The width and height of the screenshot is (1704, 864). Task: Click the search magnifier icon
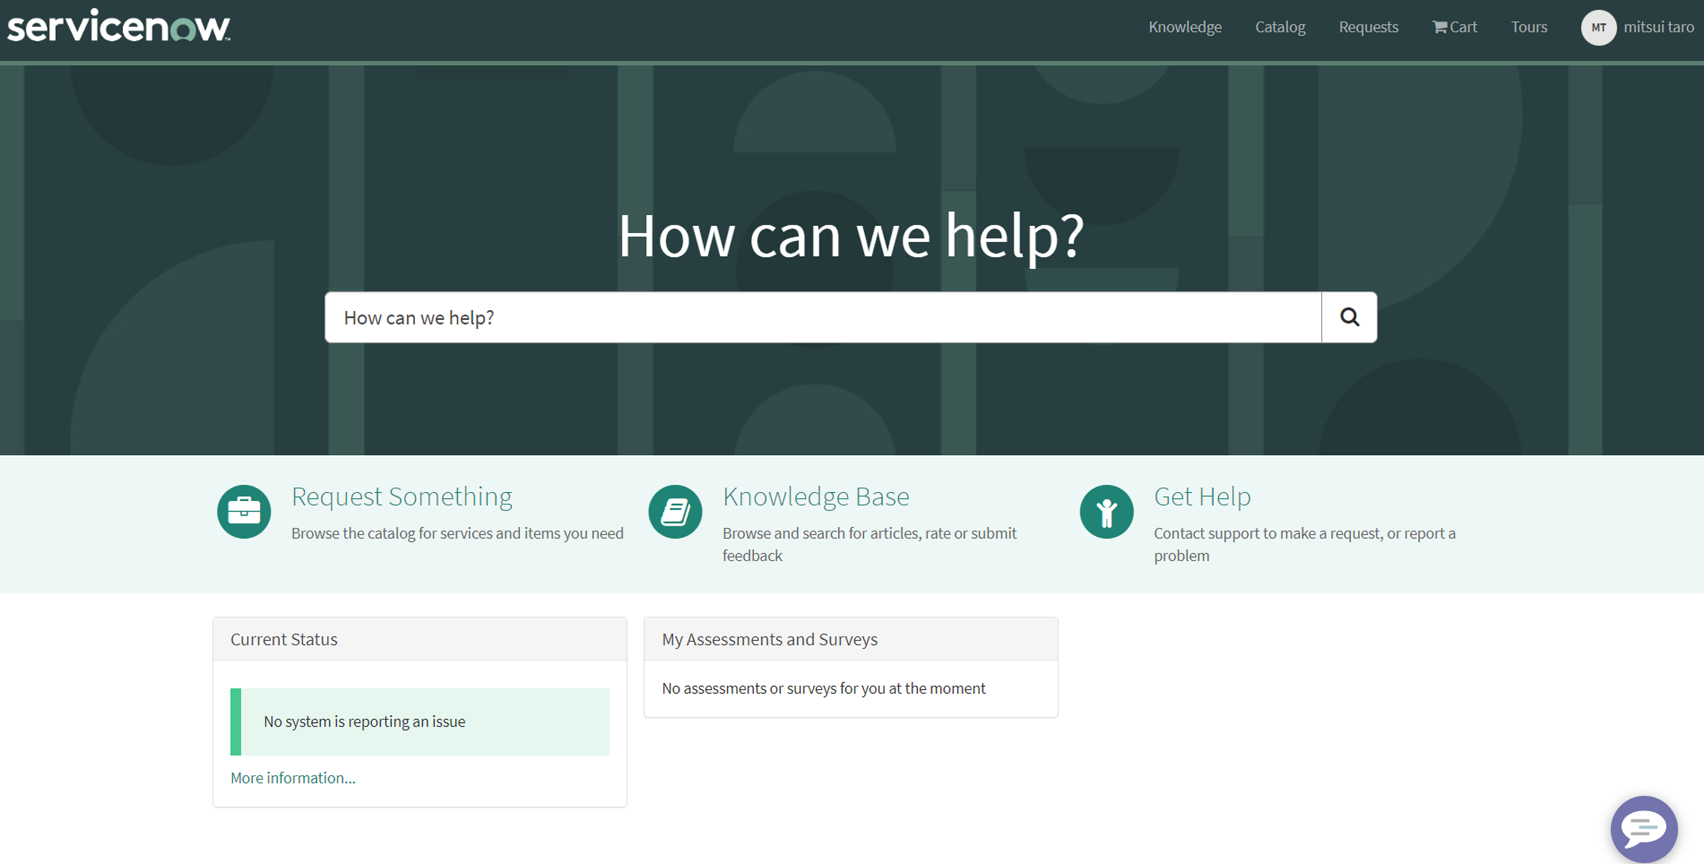1349,318
